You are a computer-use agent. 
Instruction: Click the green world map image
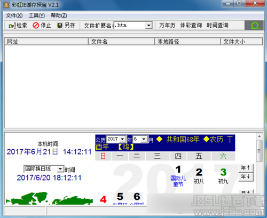(x=49, y=198)
